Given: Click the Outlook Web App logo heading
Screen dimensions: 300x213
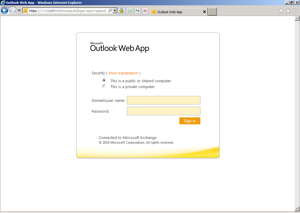Looking at the screenshot, I should (x=120, y=47).
